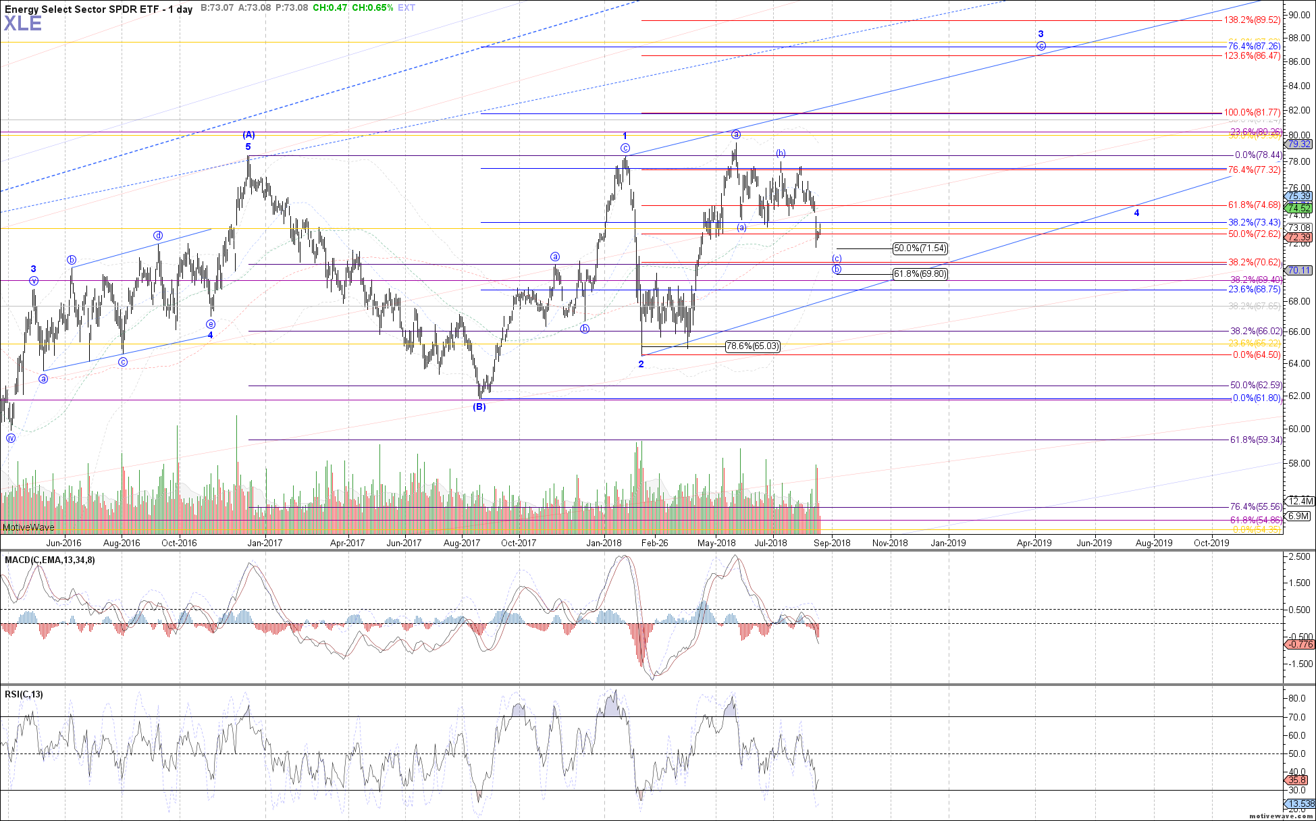Select wave '2' label at Feb 2018 low
The image size is (1316, 821).
641,364
